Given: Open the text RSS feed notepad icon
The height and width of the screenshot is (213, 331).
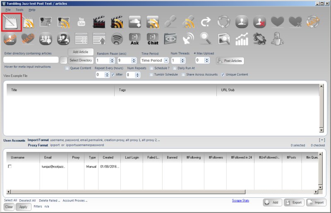Looking at the screenshot, I should pyautogui.click(x=28, y=22).
